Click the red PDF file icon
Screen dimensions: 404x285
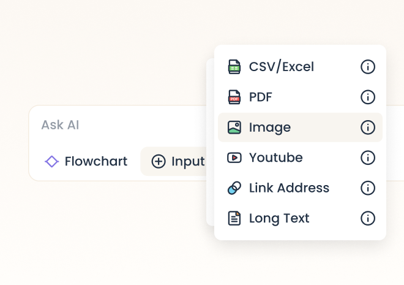234,97
